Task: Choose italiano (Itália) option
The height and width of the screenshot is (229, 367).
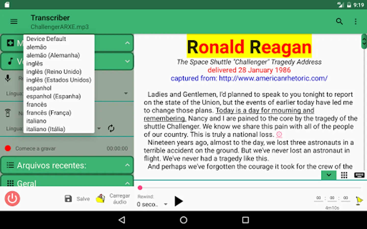Action: (x=59, y=129)
